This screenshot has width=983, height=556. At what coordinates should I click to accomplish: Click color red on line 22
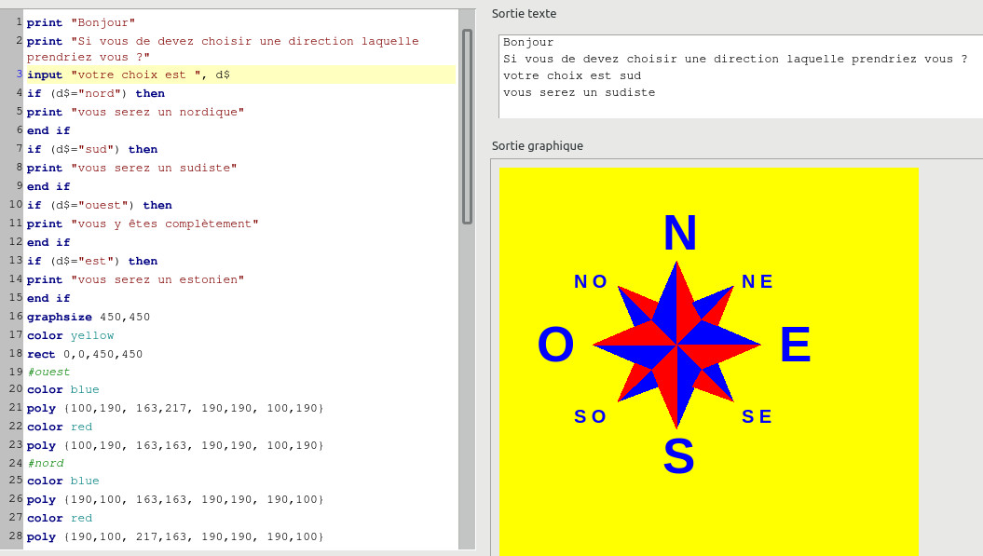pyautogui.click(x=60, y=427)
